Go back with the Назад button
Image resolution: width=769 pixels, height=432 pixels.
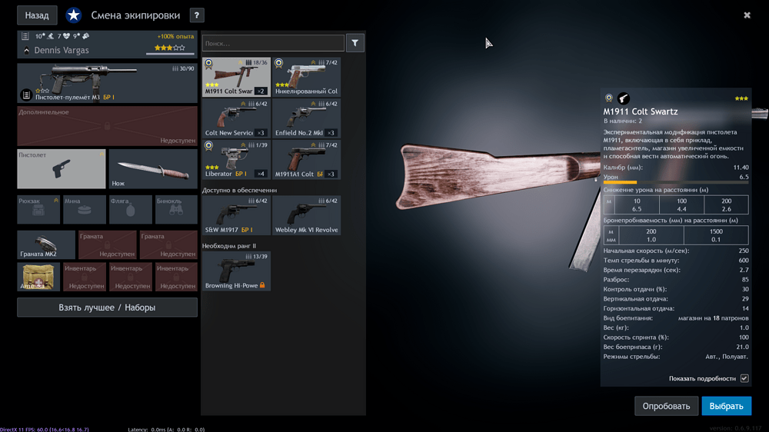pos(37,15)
